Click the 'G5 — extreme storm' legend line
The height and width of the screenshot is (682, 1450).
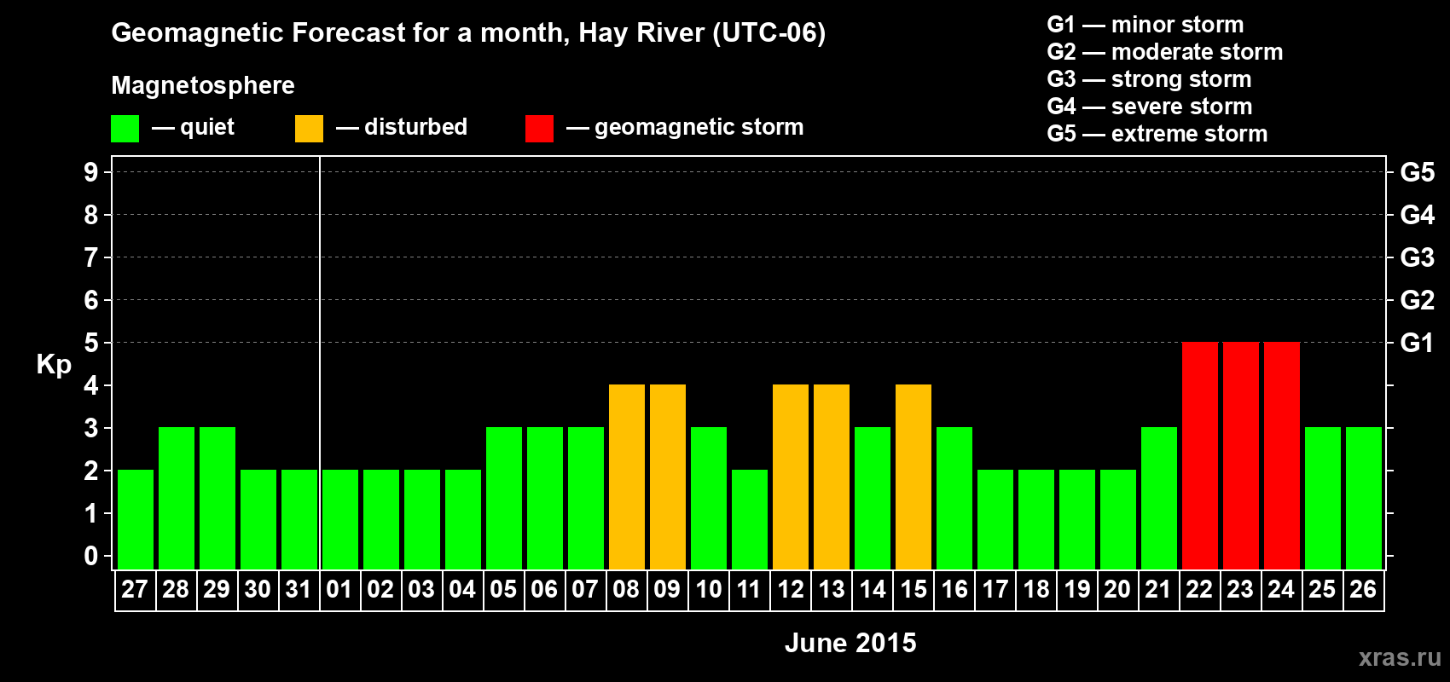coord(1157,134)
